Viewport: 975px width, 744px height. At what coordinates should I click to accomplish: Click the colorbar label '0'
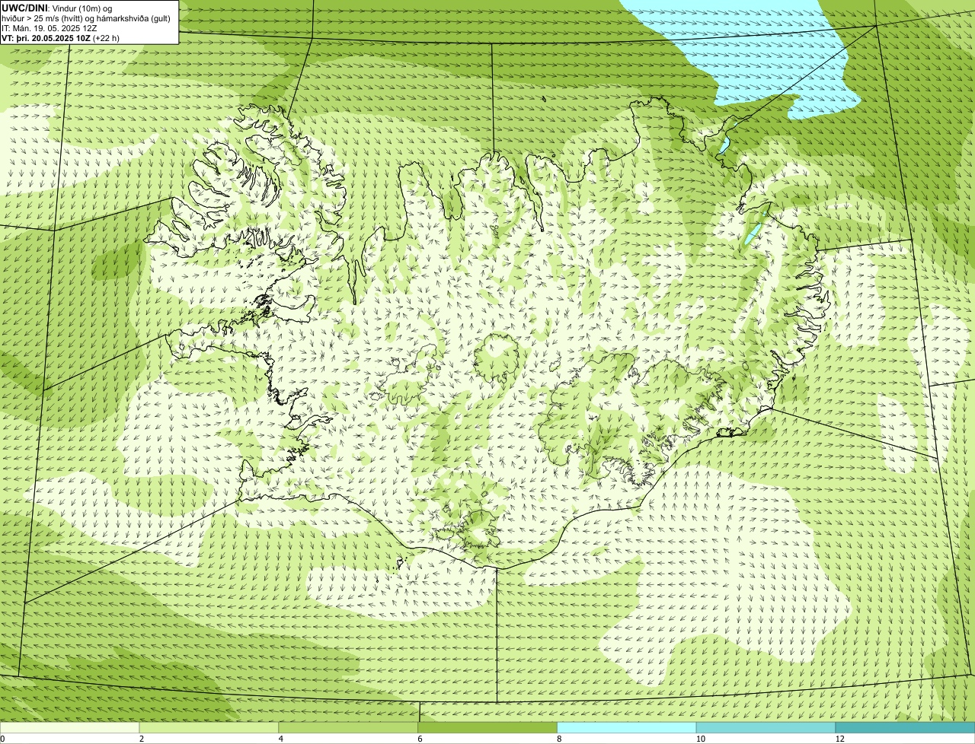click(x=2, y=739)
